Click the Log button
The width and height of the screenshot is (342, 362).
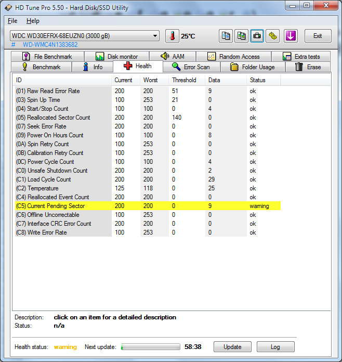pyautogui.click(x=275, y=347)
